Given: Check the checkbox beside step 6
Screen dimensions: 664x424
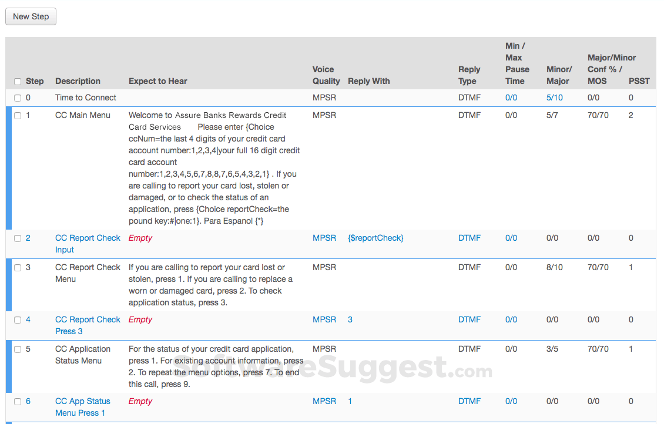Looking at the screenshot, I should 18,401.
